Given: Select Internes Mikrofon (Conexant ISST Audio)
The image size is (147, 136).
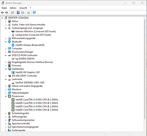Looking at the screenshot, I should (x=36, y=31).
